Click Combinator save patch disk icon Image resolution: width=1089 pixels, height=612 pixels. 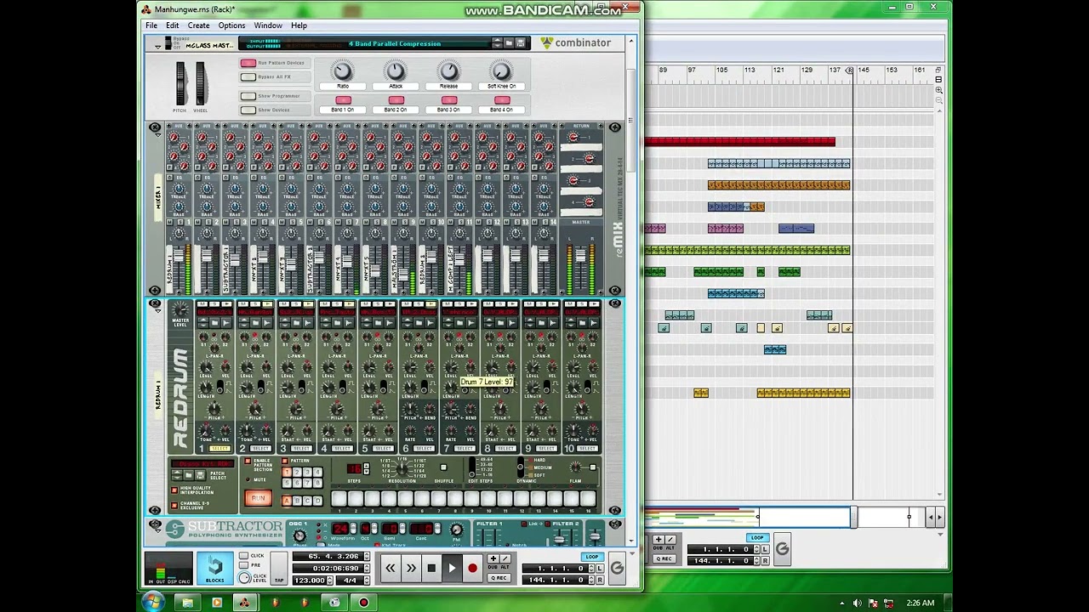point(521,42)
